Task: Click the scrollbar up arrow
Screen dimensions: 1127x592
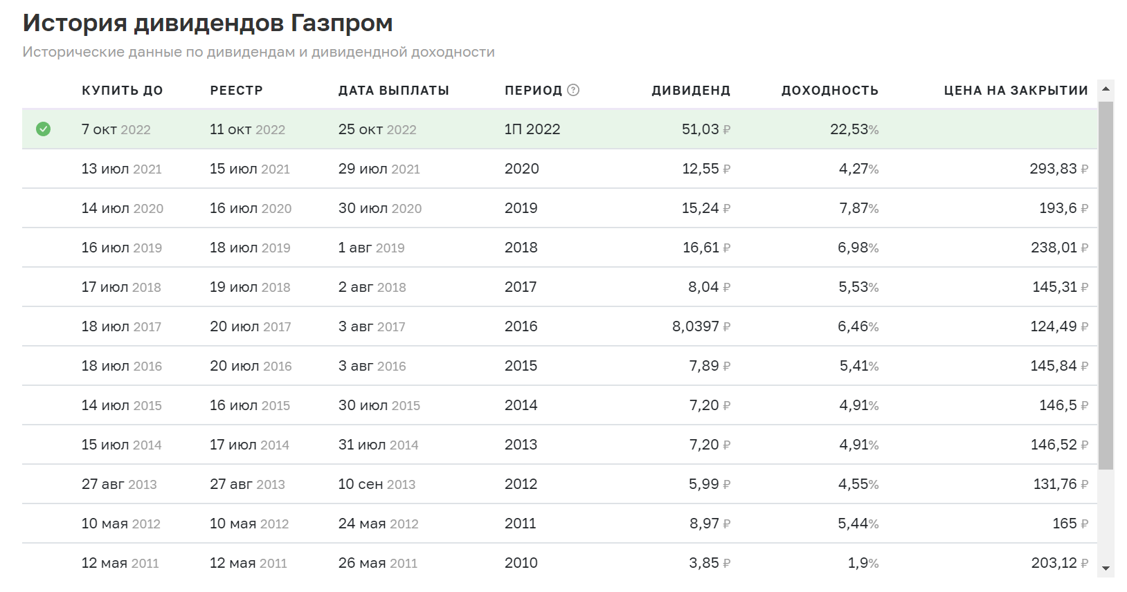Action: pos(1106,89)
